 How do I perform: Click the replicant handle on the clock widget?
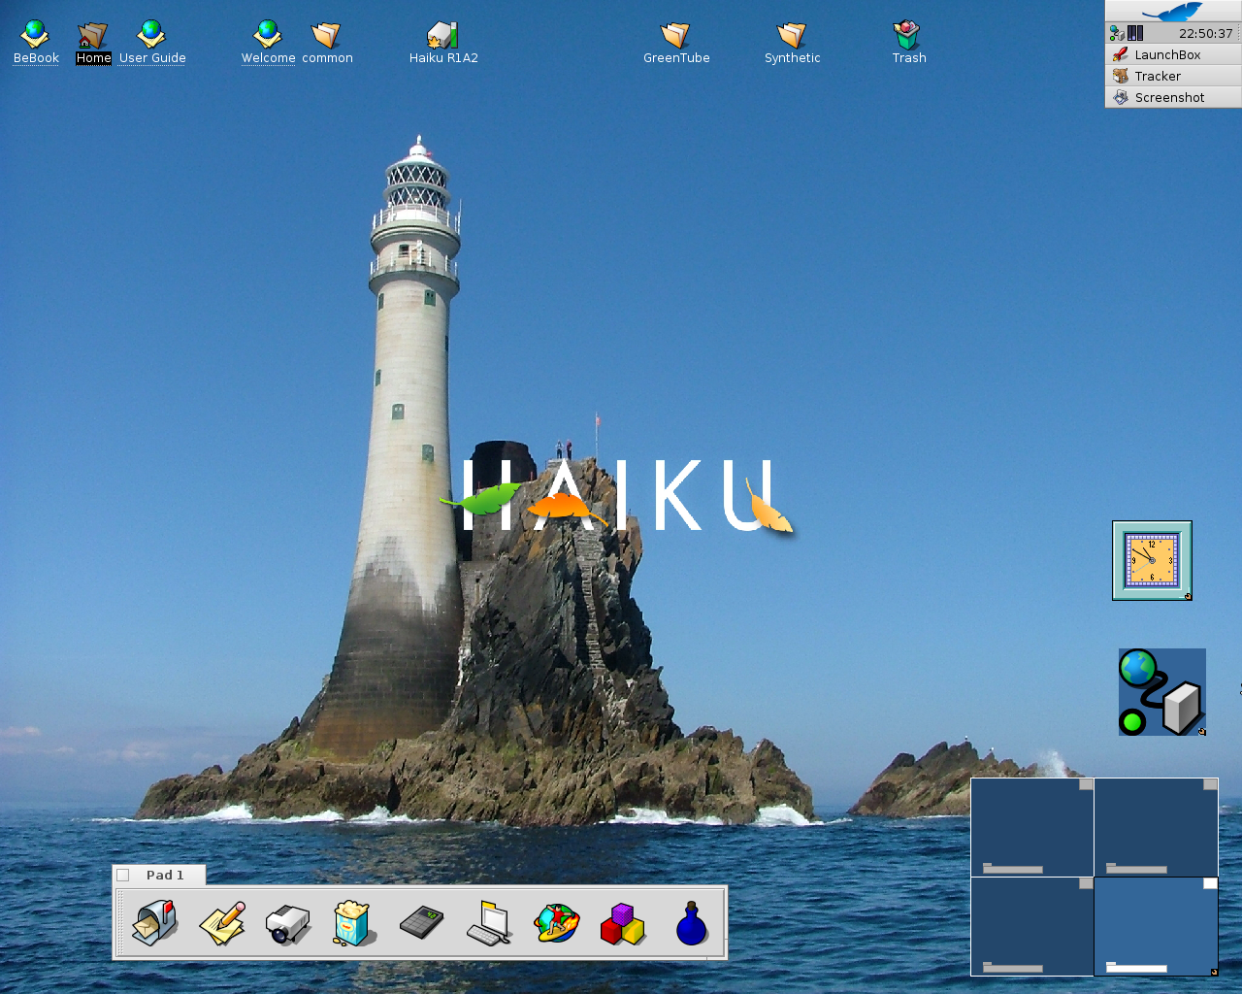coord(1188,596)
